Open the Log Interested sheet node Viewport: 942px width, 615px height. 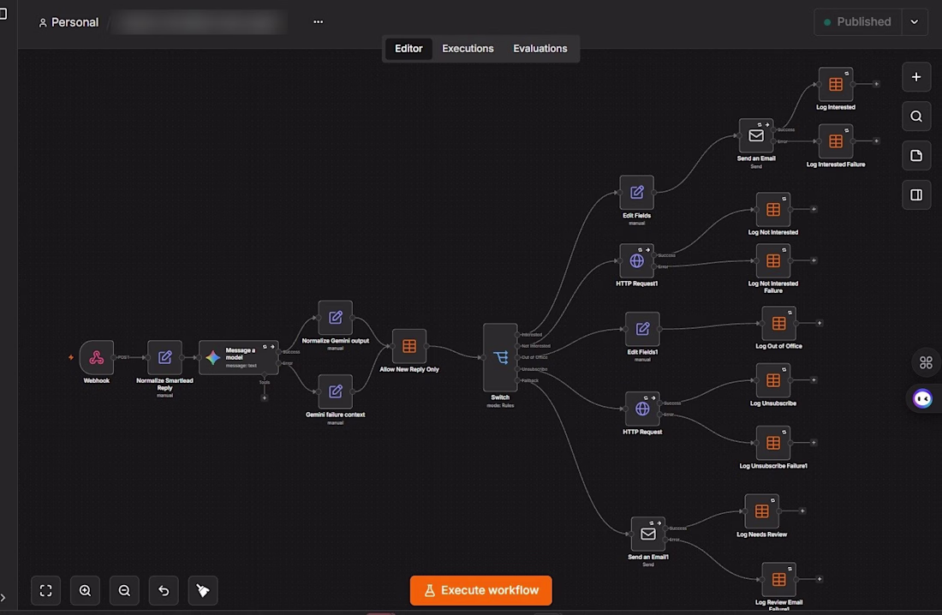click(836, 84)
